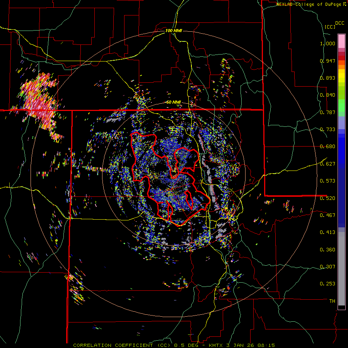This screenshot has height=348, width=348.
Task: Select the 0.413 scale value
Action: (328, 232)
